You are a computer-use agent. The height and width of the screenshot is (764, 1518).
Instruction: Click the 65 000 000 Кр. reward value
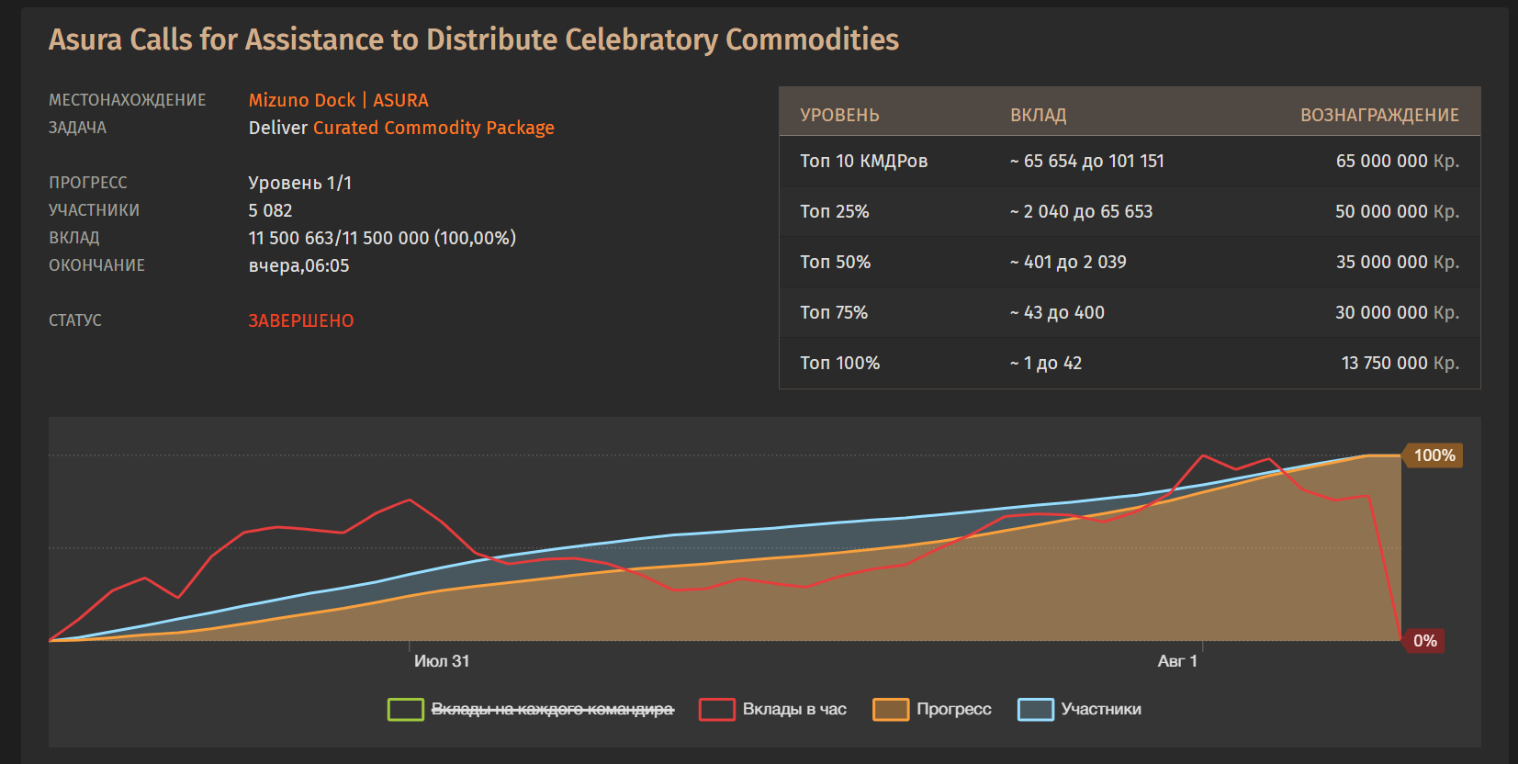click(x=1397, y=161)
